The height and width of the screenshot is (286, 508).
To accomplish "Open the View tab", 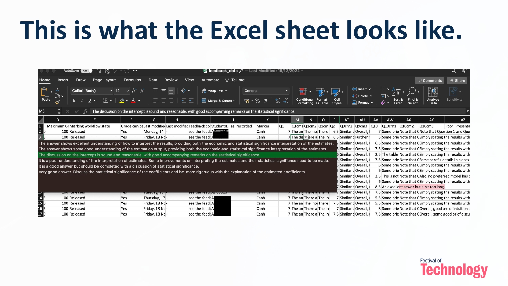I will tap(189, 80).
